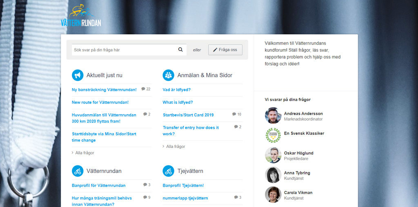This screenshot has width=418, height=207.
Task: Open the comment count beside Ny bansträckning
Action: (x=146, y=89)
